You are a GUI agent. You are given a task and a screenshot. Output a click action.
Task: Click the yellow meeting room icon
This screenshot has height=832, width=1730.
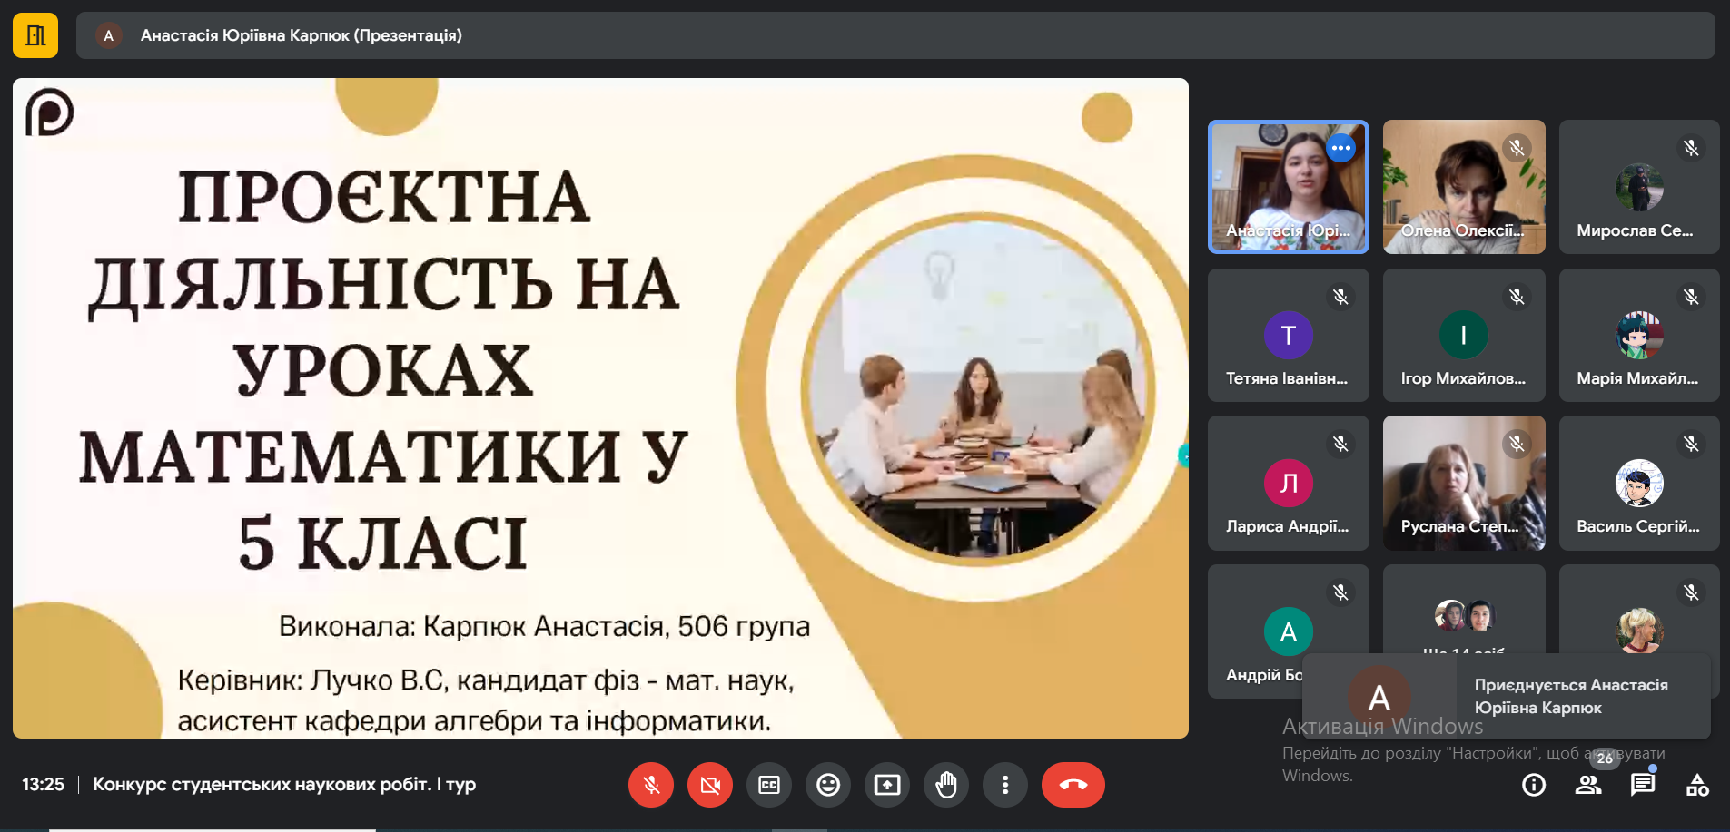pos(35,35)
